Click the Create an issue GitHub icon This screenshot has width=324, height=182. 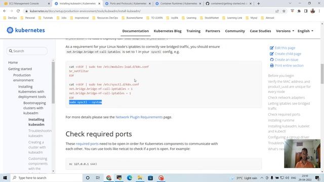(x=272, y=60)
